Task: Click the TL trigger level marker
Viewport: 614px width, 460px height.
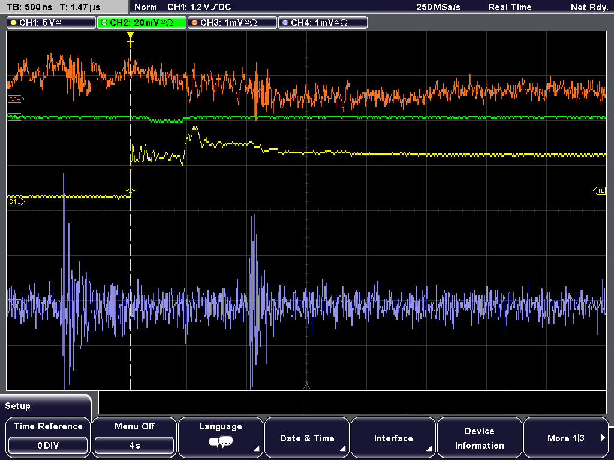Action: [600, 191]
